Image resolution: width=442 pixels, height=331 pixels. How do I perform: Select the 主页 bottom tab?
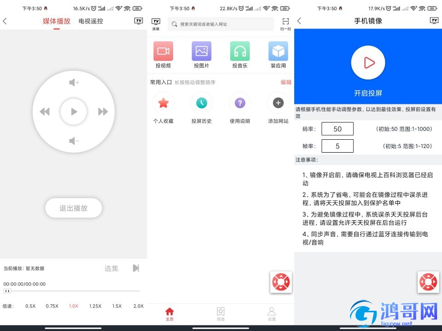[x=170, y=314]
